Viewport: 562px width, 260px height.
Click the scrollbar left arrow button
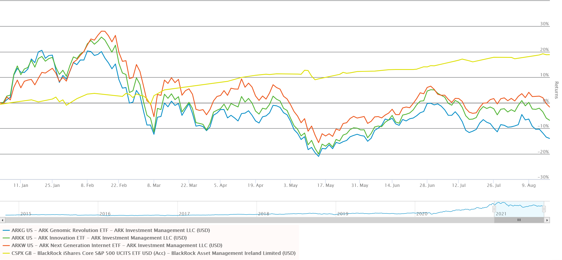[2, 220]
